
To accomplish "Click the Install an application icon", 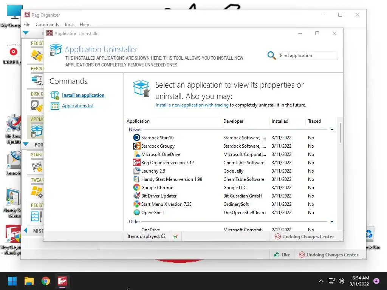I will pyautogui.click(x=55, y=95).
